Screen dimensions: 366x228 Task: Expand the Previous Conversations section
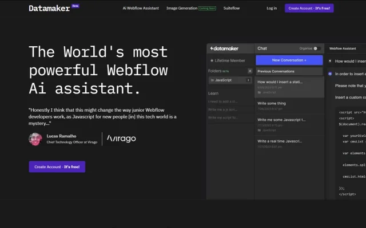(x=289, y=71)
